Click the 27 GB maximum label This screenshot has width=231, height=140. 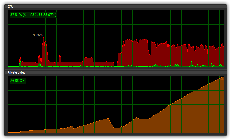(x=220, y=79)
